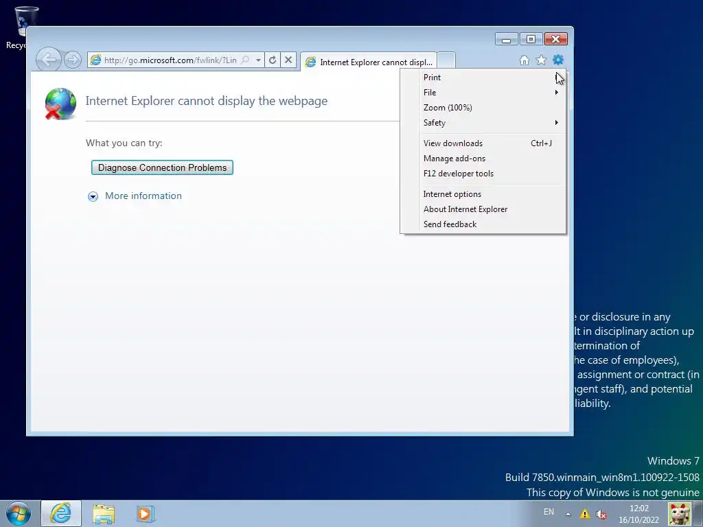Screen dimensions: 703x527
Task: Open Windows Explorer folder taskbar icon
Action: pos(104,514)
